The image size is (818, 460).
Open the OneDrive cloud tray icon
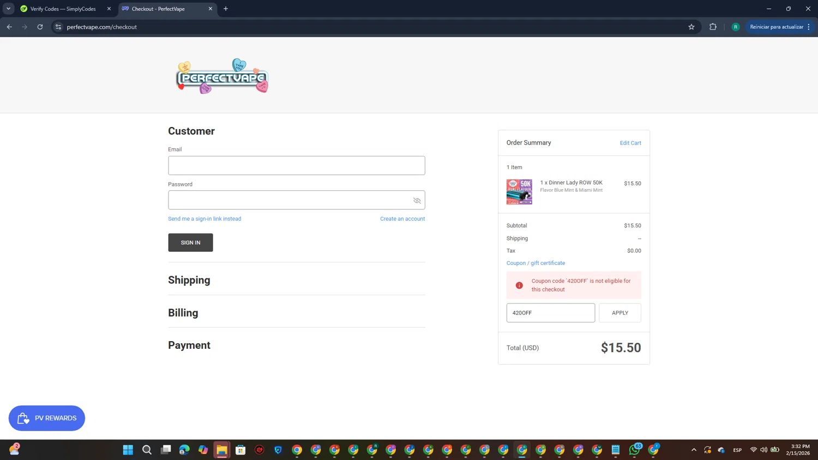pyautogui.click(x=721, y=450)
